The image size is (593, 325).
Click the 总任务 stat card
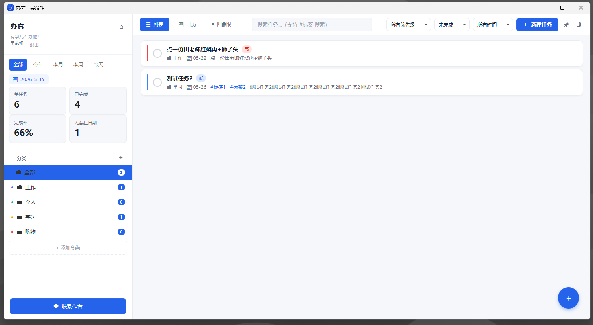(37, 101)
